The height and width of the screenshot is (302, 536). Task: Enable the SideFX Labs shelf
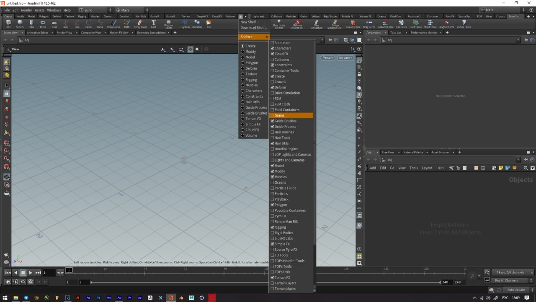(x=273, y=238)
